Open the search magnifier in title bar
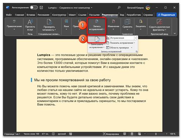Image resolution: width=182 pixels, height=139 pixels. coord(119,8)
